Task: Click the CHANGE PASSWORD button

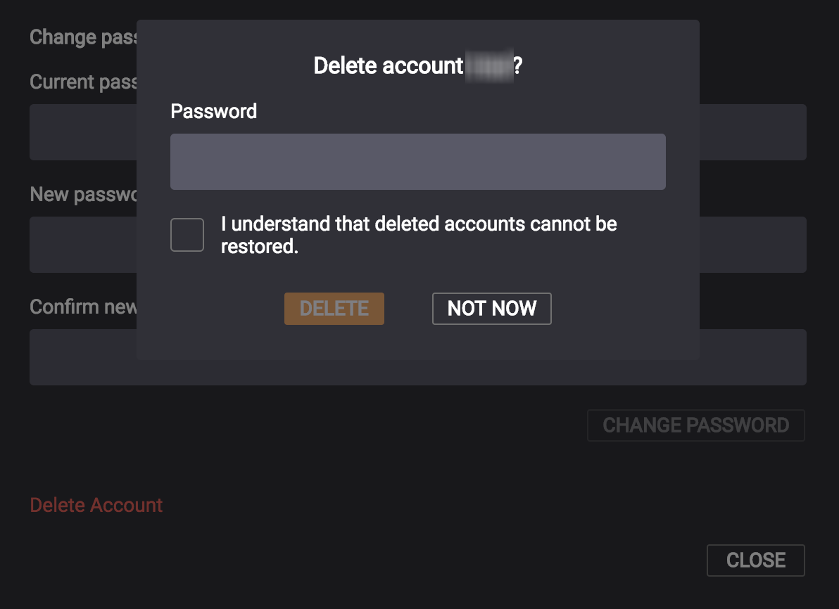Action: [695, 425]
